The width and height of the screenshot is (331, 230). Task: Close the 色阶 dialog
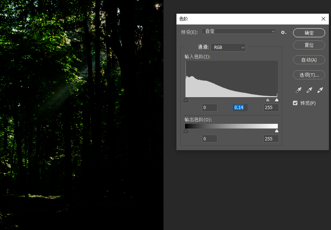323,19
